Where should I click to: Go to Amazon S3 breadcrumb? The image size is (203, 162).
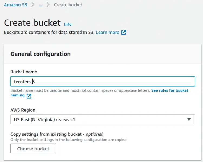(x=15, y=5)
